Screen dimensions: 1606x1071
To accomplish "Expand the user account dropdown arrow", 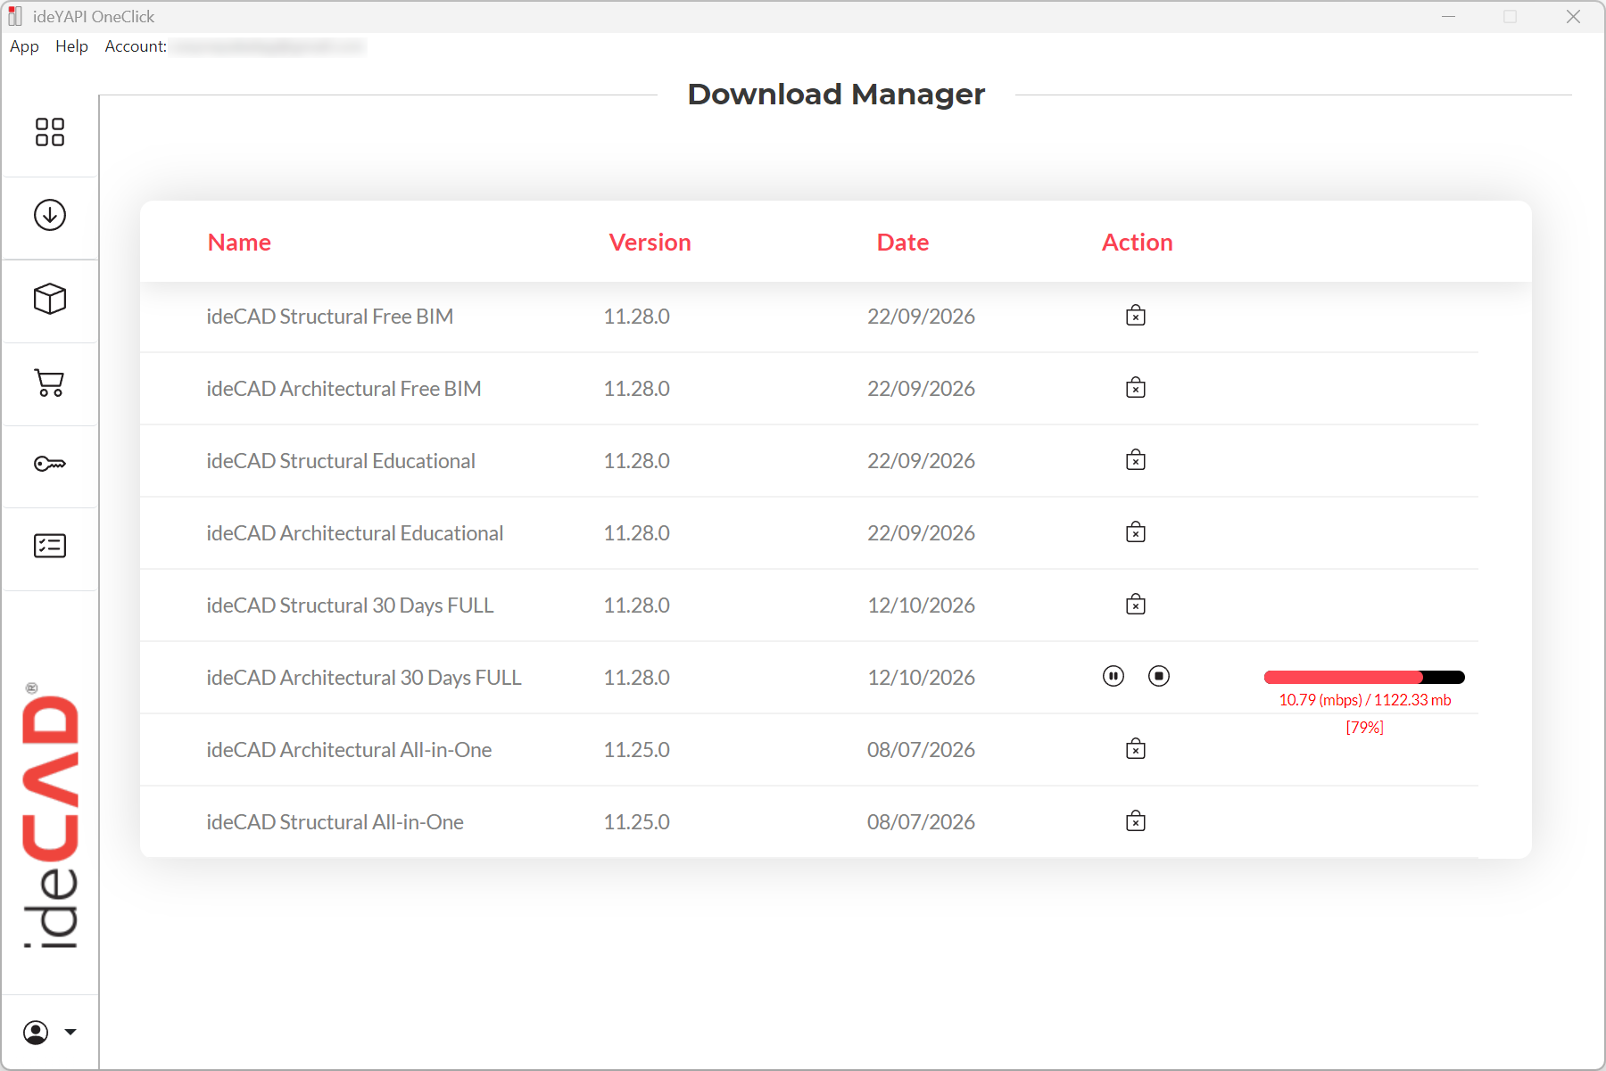I will click(x=70, y=1033).
